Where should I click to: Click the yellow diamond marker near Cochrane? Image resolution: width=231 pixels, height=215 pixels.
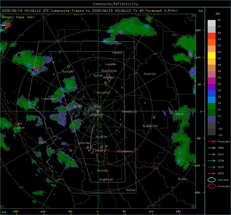[88, 148]
